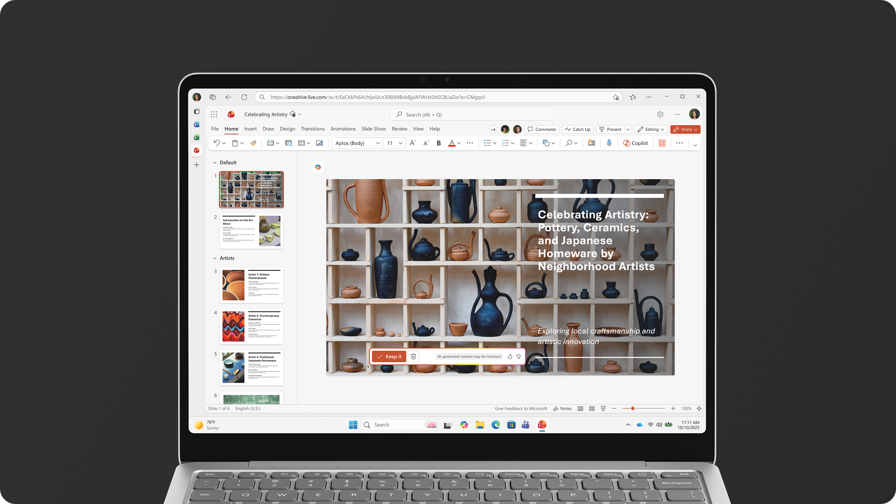The height and width of the screenshot is (504, 896).
Task: Click the Undo icon in ribbon
Action: click(217, 143)
